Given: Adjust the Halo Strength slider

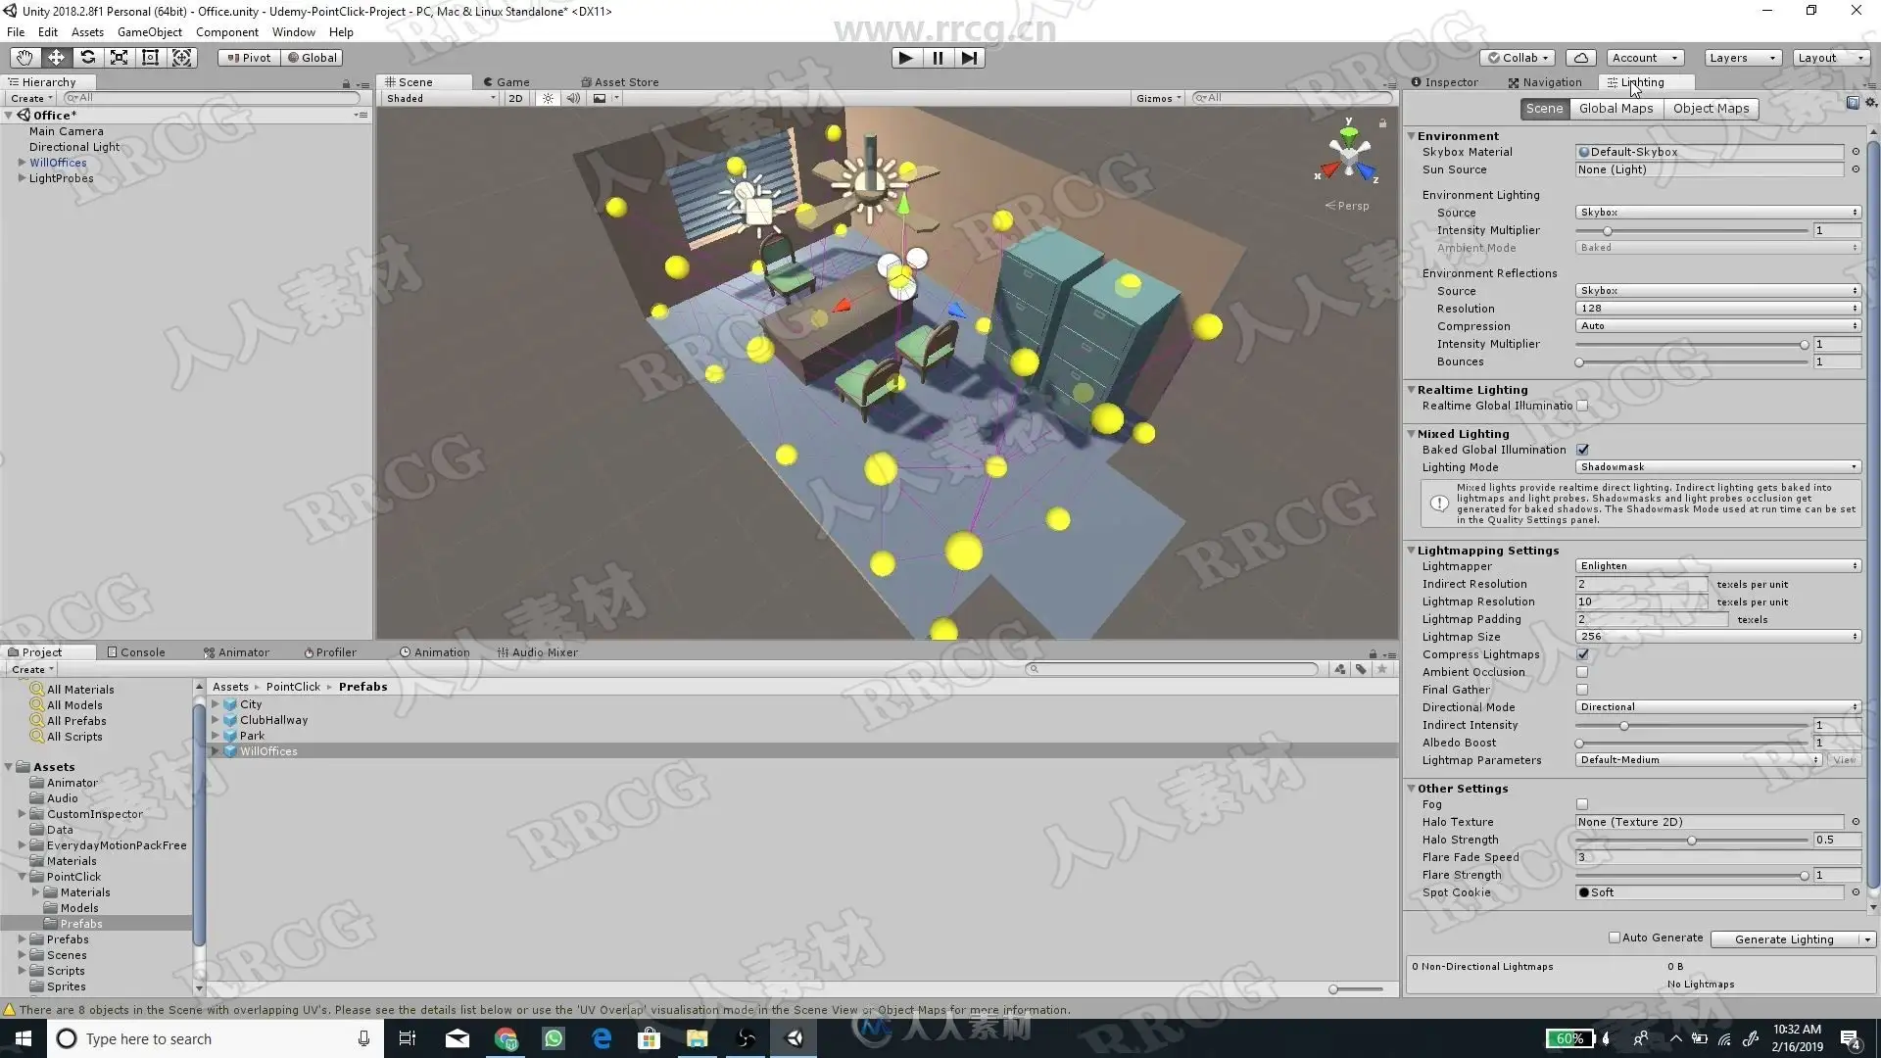Looking at the screenshot, I should 1691,841.
